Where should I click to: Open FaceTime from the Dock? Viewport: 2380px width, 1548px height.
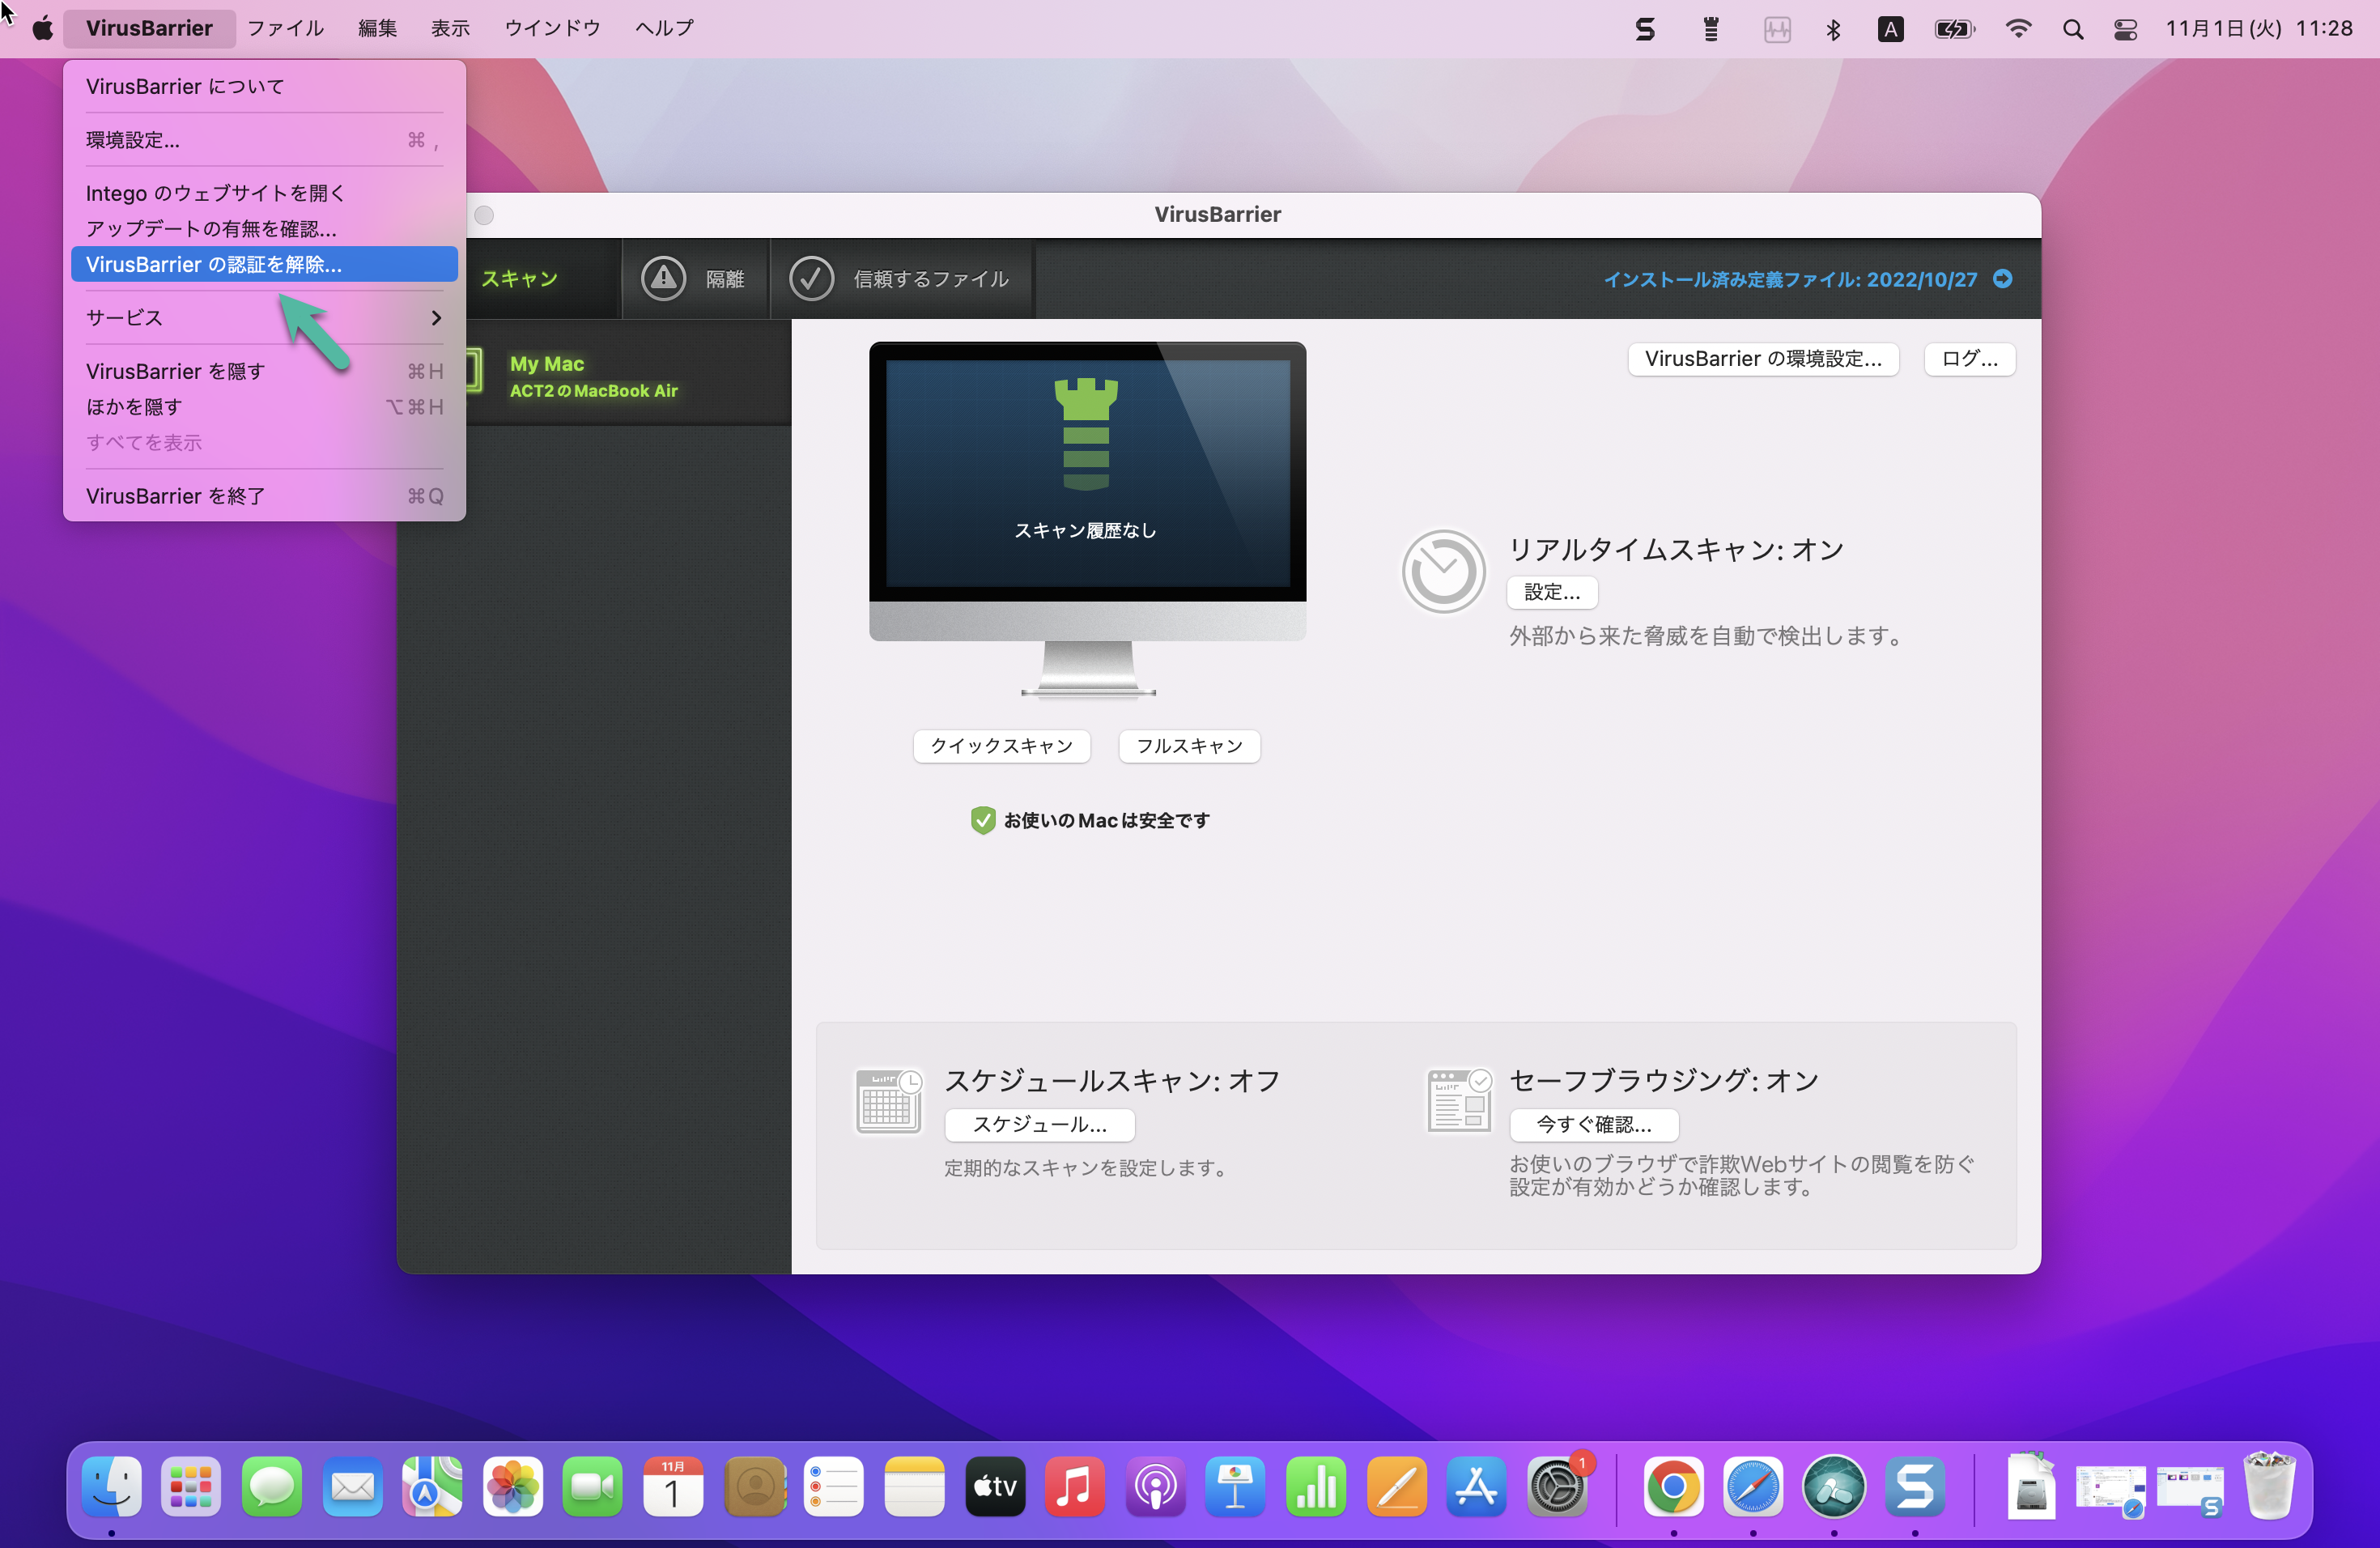pyautogui.click(x=593, y=1486)
